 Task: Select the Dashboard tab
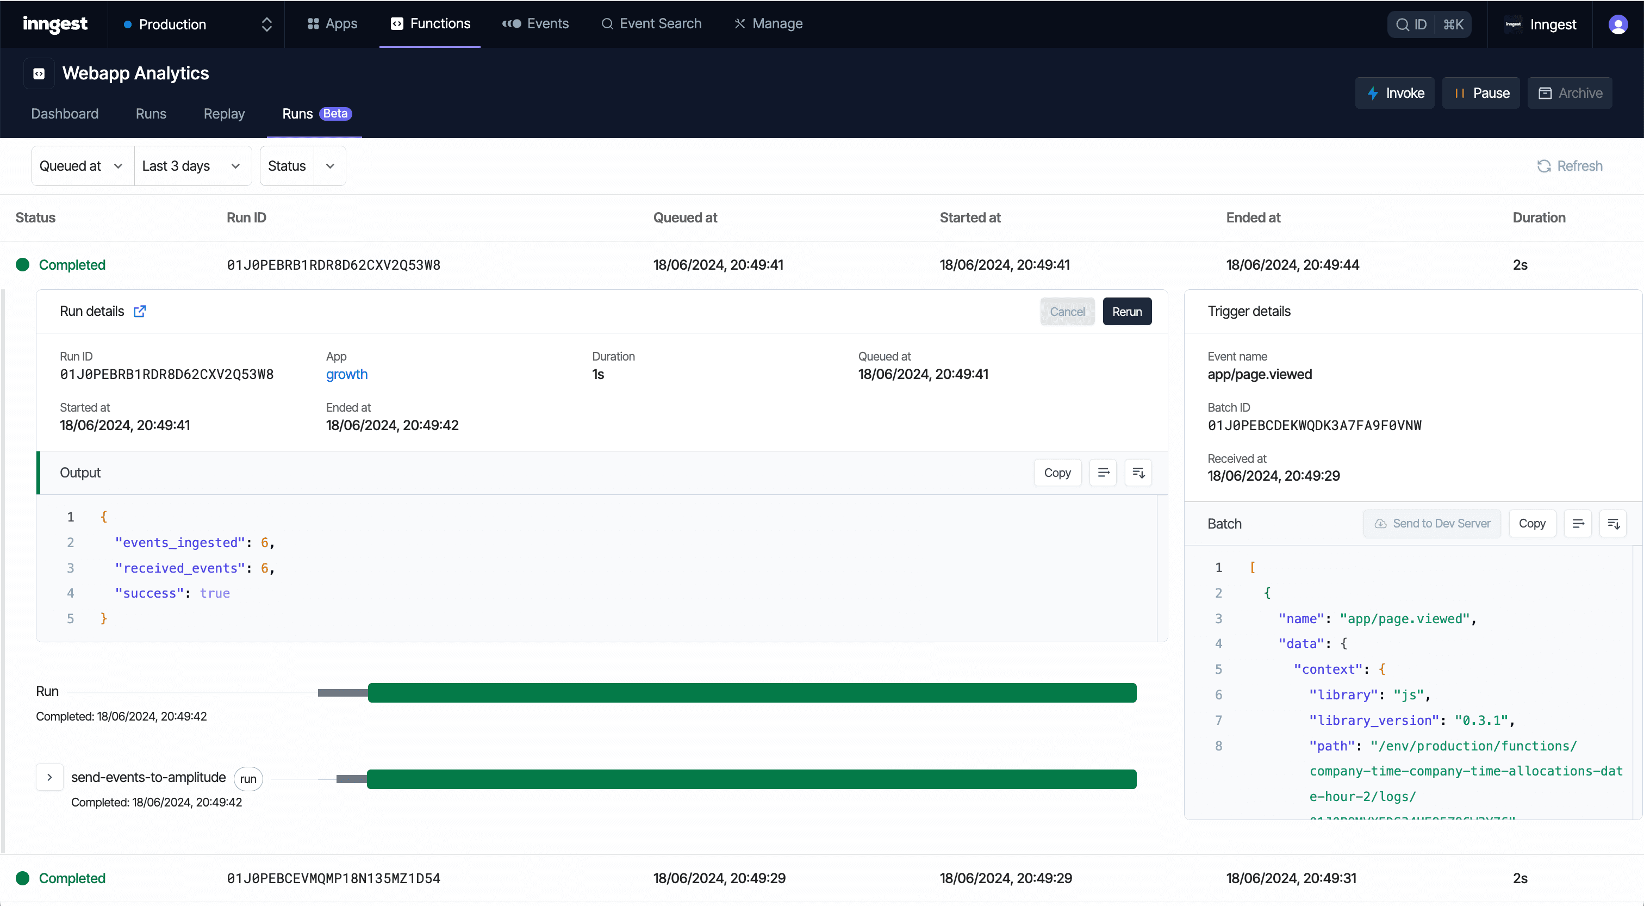pos(64,113)
